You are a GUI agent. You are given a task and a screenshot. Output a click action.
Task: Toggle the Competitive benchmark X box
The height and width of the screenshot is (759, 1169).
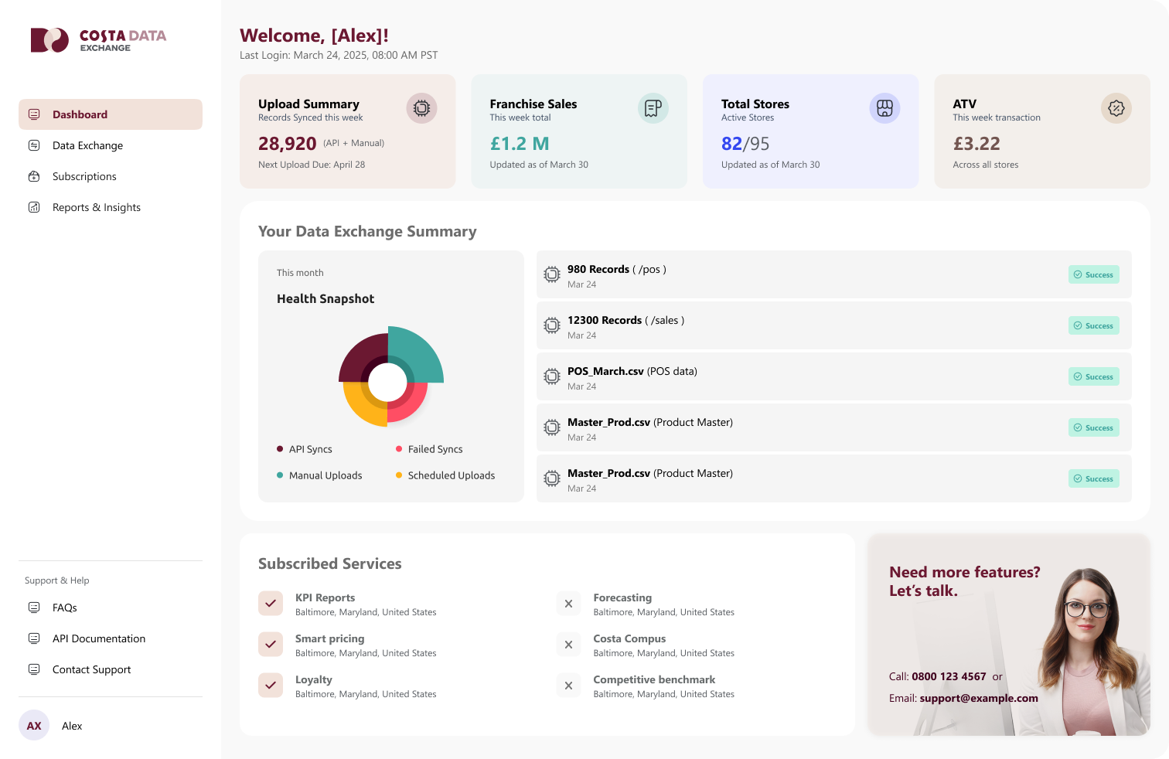(x=568, y=686)
